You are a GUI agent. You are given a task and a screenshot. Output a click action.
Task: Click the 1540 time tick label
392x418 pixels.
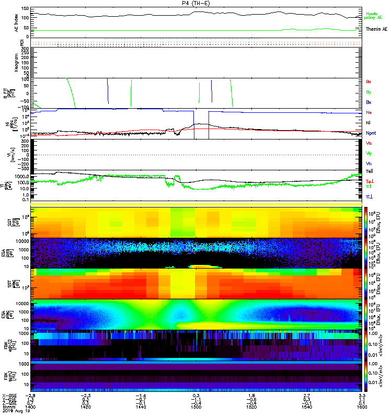pyautogui.click(x=307, y=408)
